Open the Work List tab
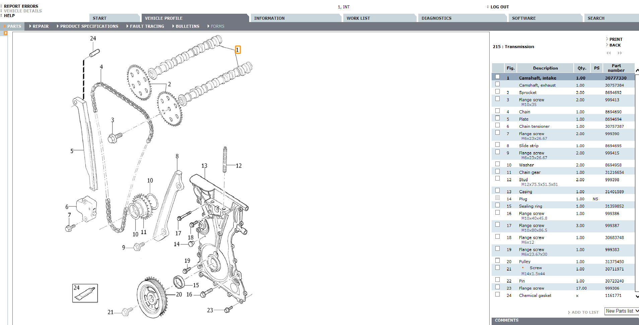This screenshot has height=325, width=639. [358, 18]
